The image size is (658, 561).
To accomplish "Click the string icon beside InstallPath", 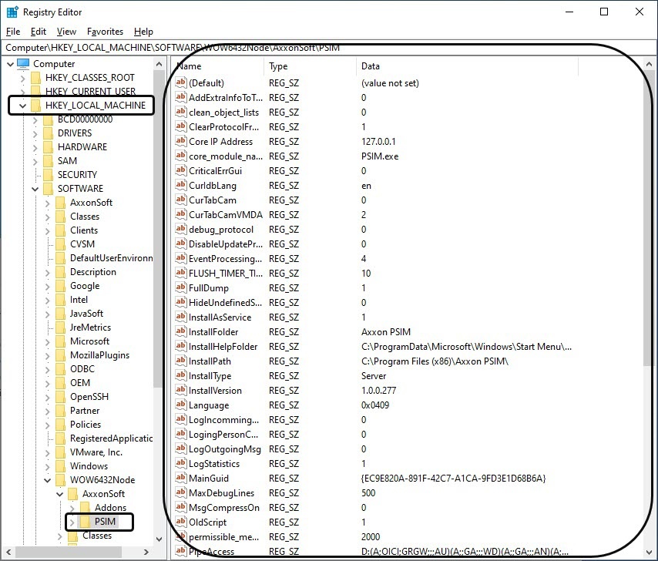I will tap(181, 361).
